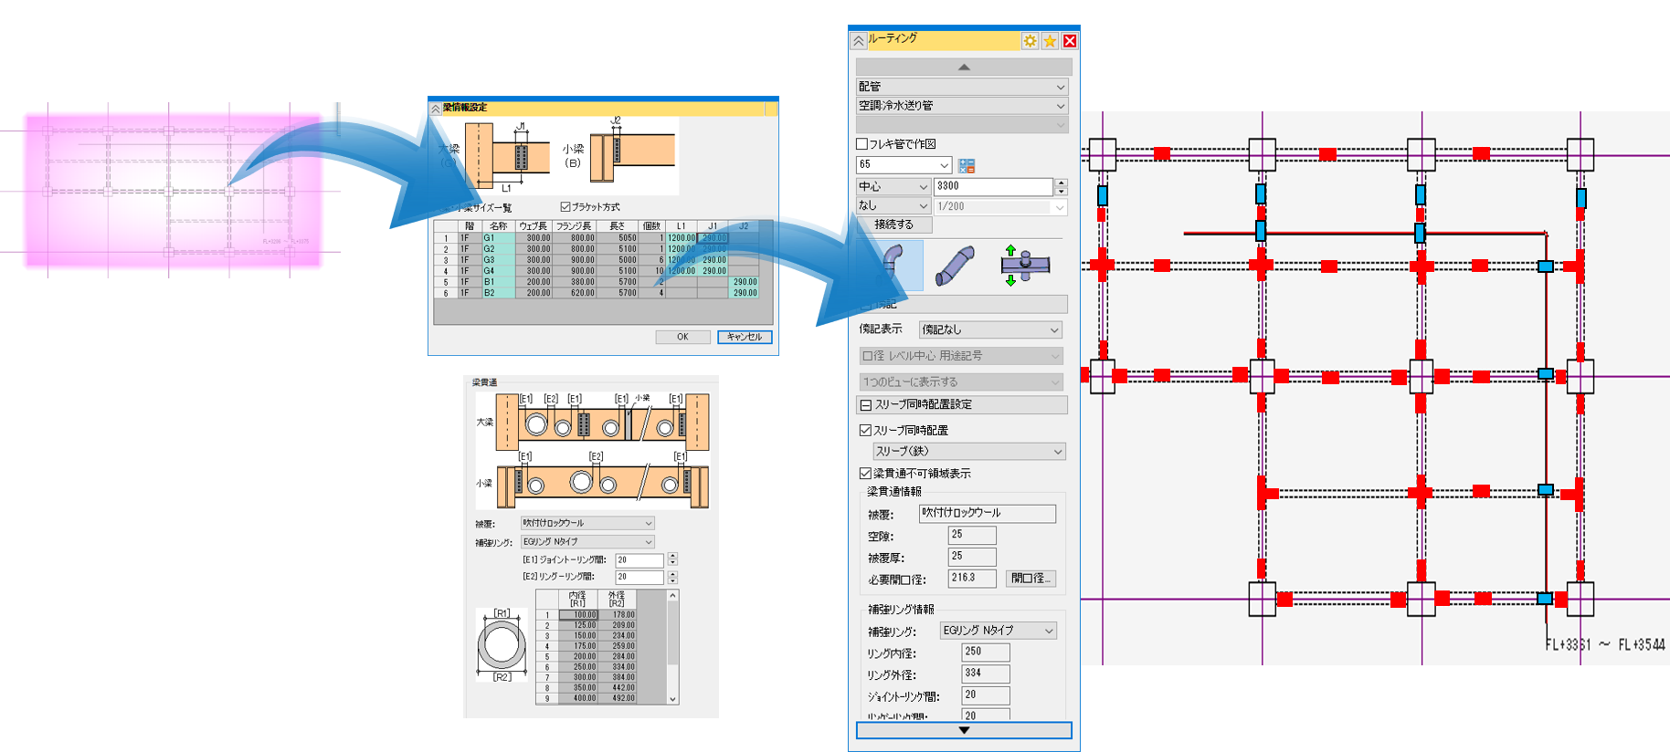
Task: Click the 開口径... button
Action: (x=1031, y=579)
